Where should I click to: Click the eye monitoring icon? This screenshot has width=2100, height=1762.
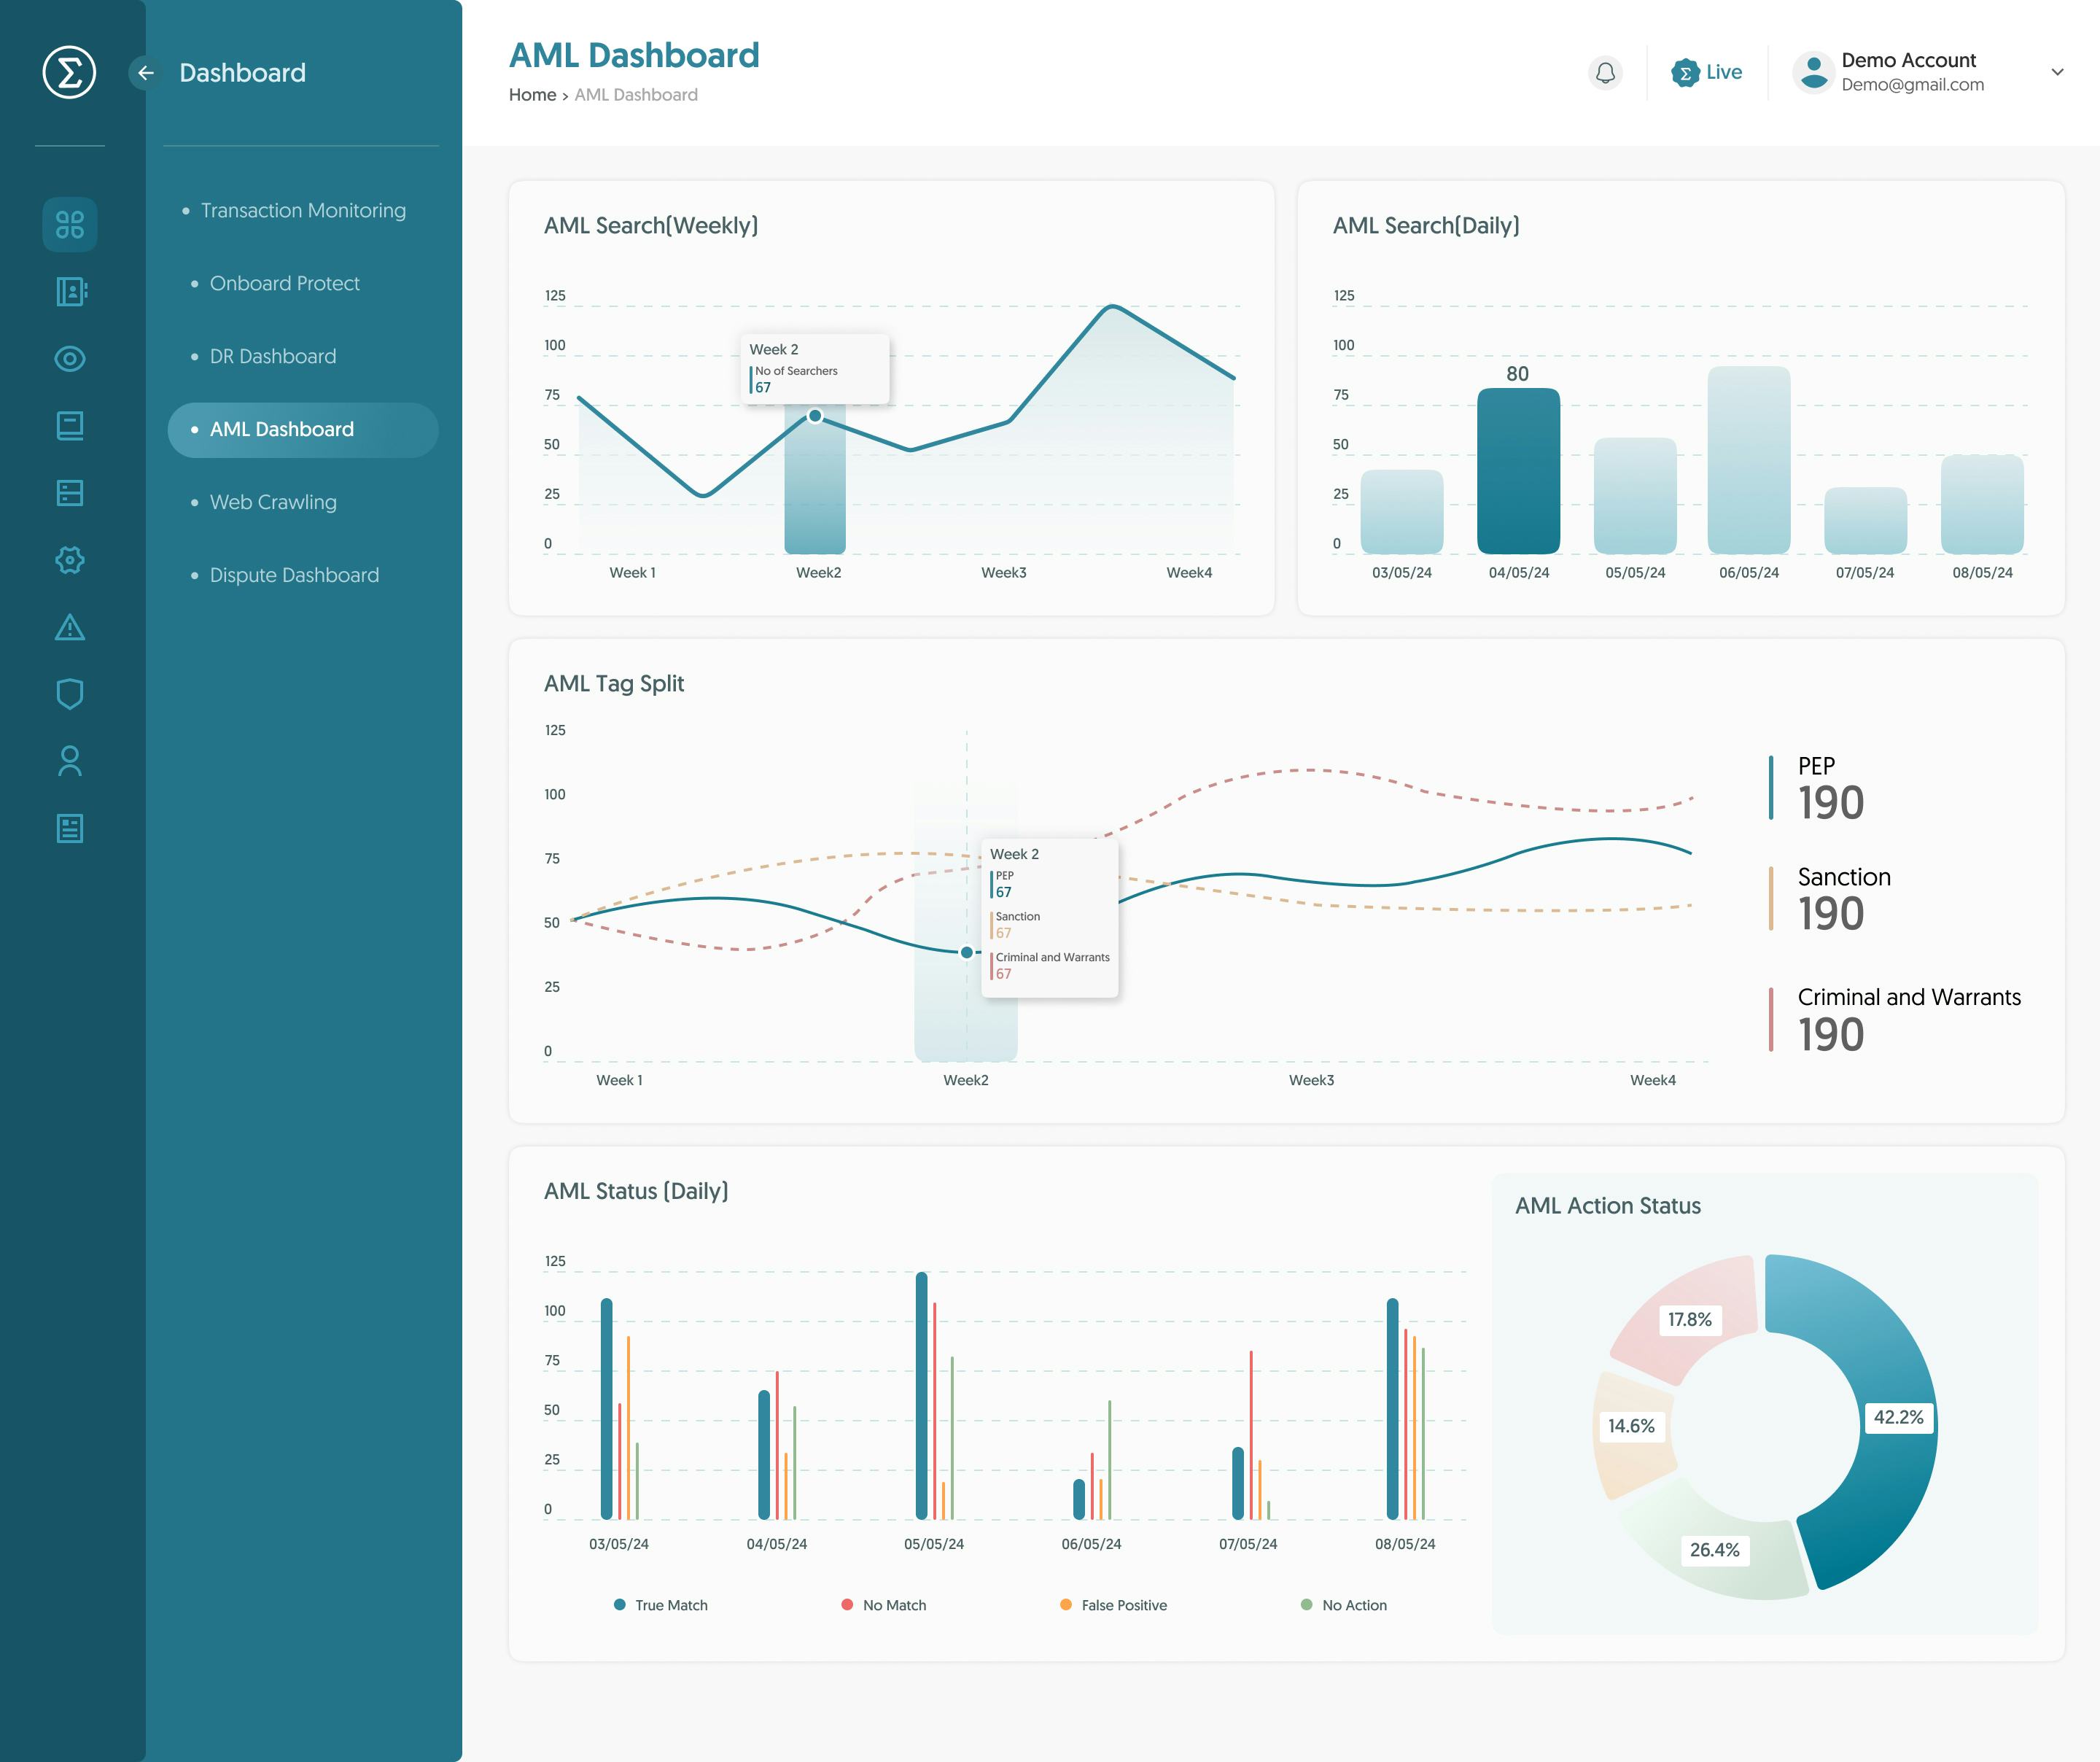[x=71, y=358]
